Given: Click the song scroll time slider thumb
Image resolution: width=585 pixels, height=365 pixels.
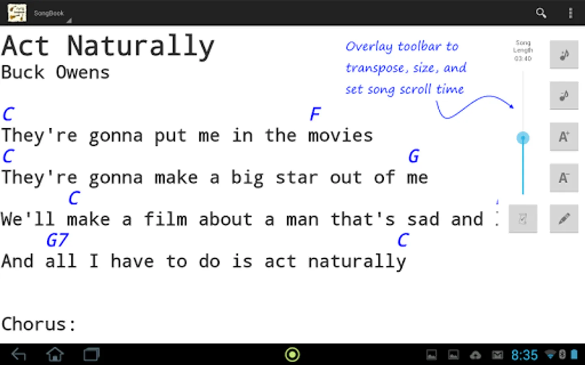Looking at the screenshot, I should (x=523, y=138).
